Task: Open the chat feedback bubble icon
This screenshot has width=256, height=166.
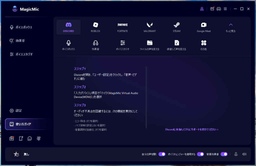Action: tap(30, 138)
